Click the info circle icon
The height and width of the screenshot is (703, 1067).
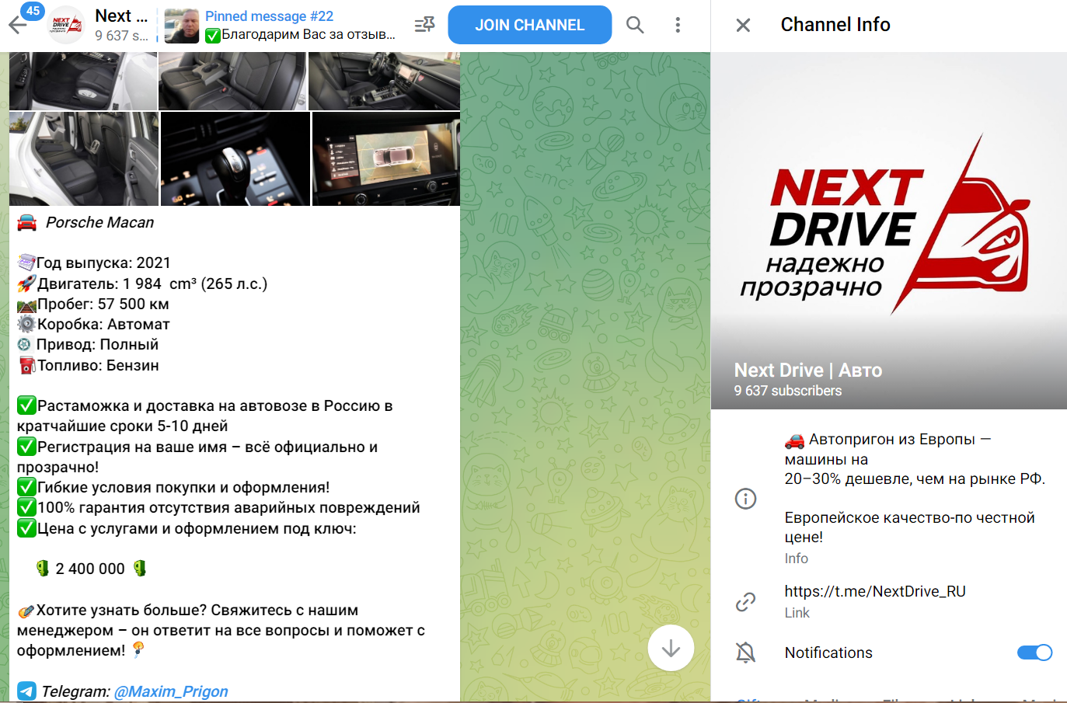click(x=745, y=498)
